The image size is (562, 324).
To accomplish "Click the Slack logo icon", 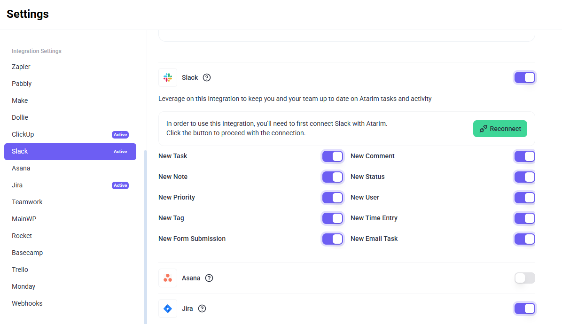I will [x=168, y=77].
